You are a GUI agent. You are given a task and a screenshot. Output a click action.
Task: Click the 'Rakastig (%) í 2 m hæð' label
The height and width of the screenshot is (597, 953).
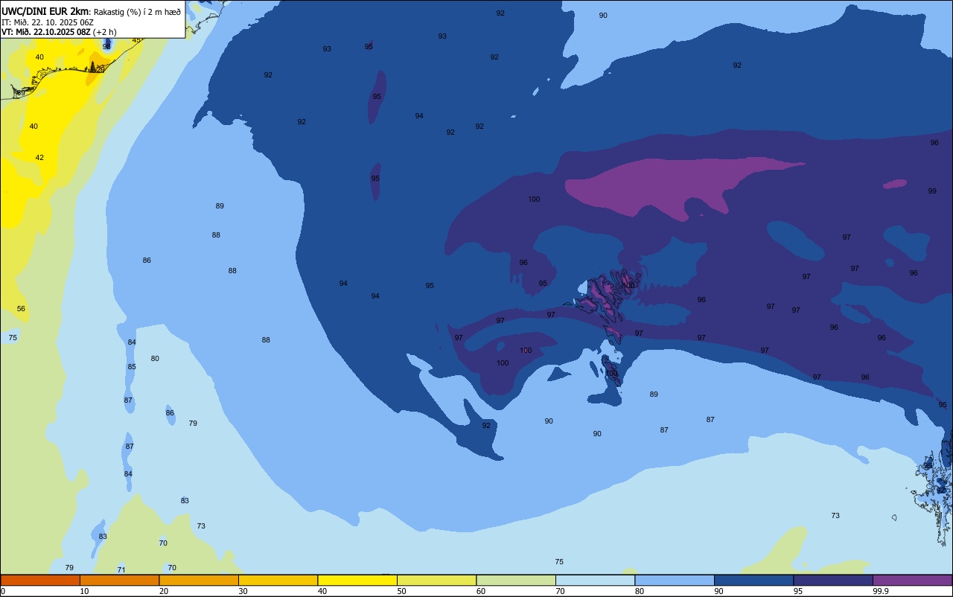pos(137,12)
